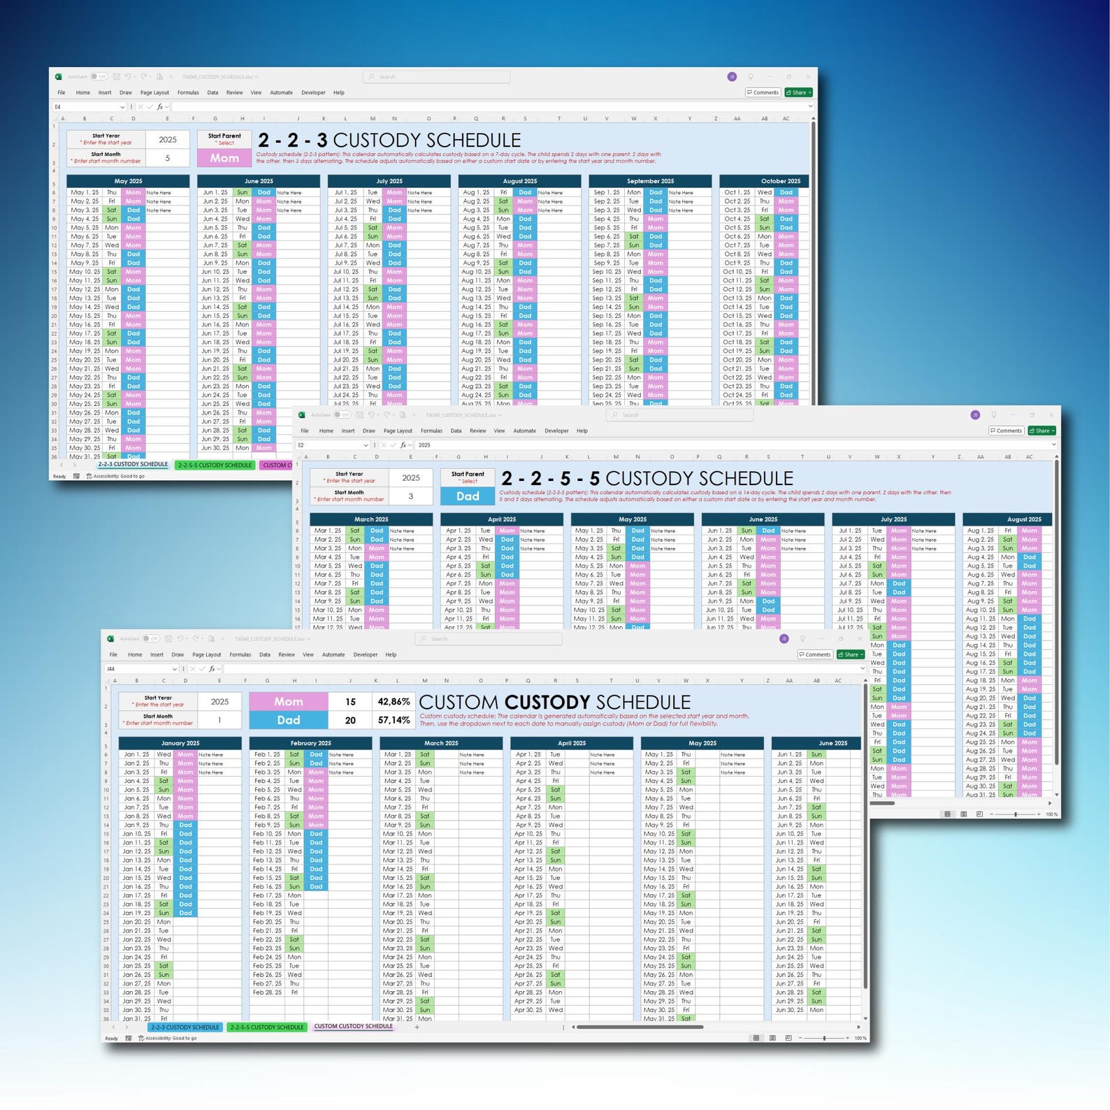Select Start Parent Mom cell dropdown in 2-2-3 window

pos(224,158)
